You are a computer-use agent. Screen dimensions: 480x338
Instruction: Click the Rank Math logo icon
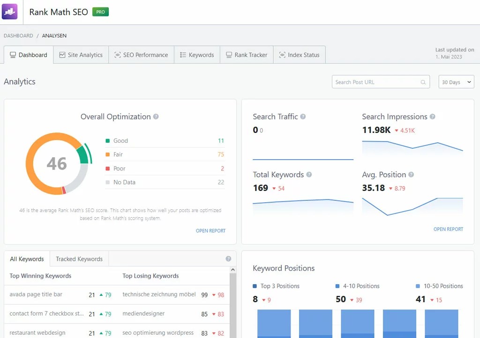10,11
